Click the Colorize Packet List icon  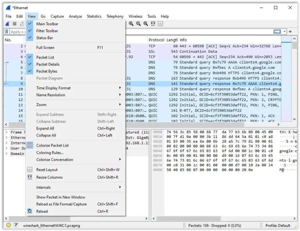click(x=30, y=145)
